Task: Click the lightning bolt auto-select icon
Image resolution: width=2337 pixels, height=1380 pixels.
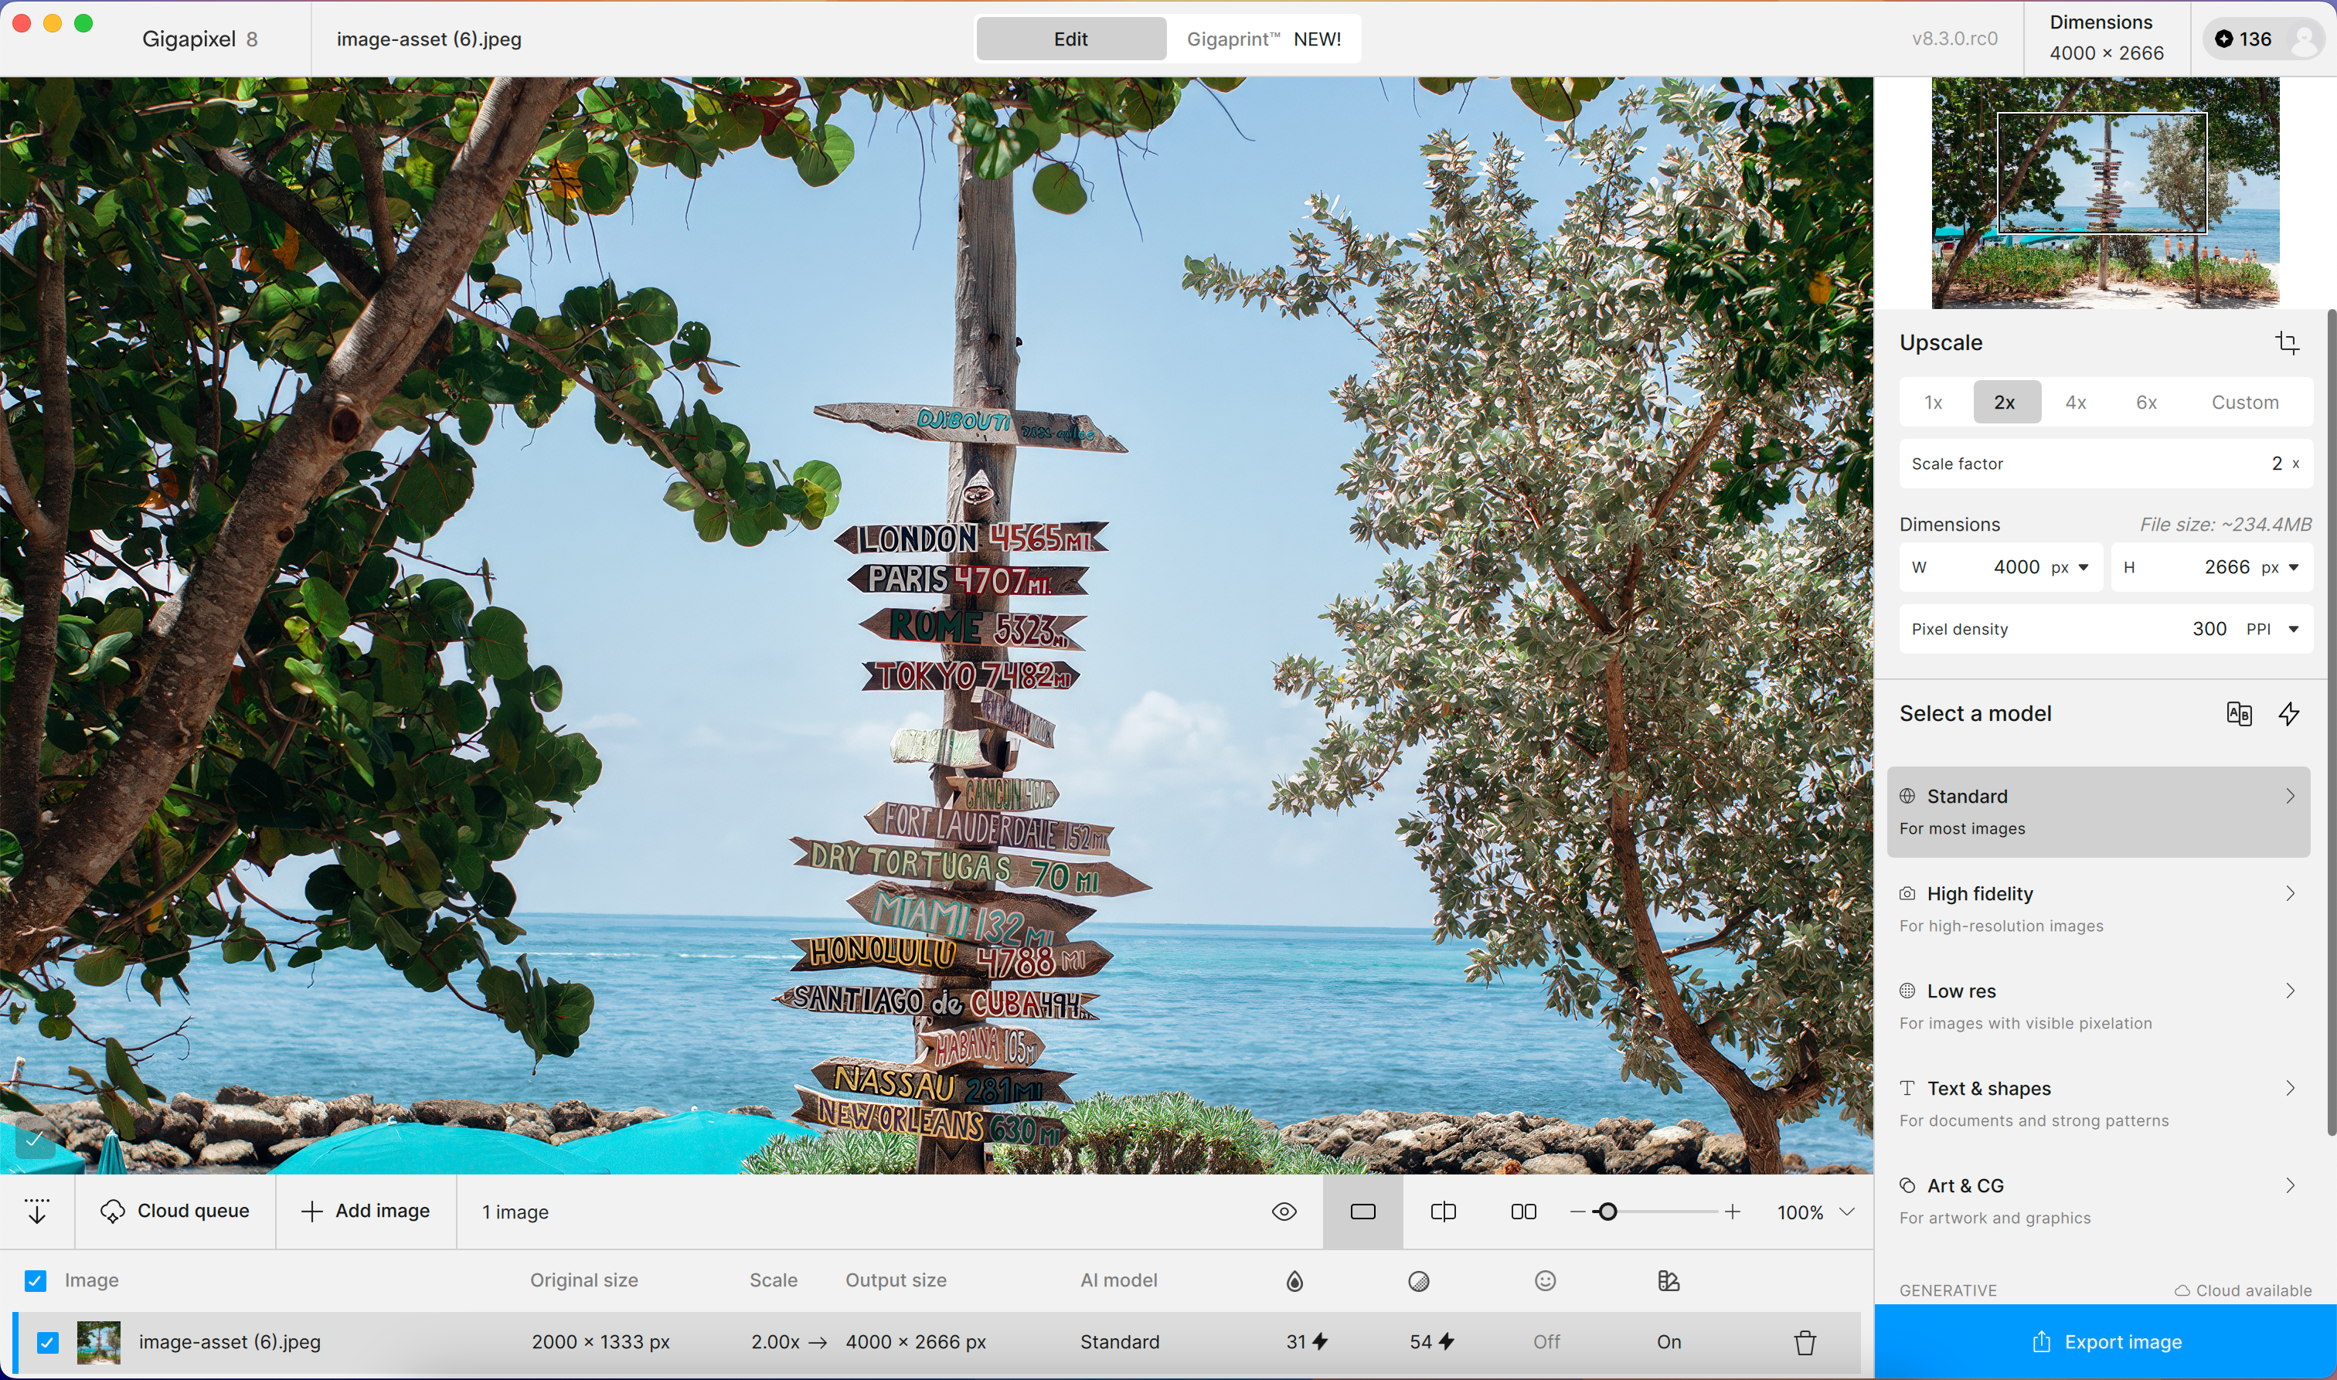Action: point(2288,713)
